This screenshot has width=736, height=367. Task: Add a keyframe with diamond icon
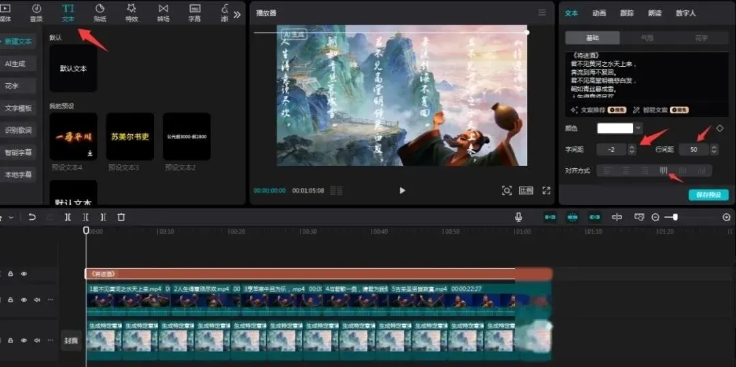click(x=720, y=129)
